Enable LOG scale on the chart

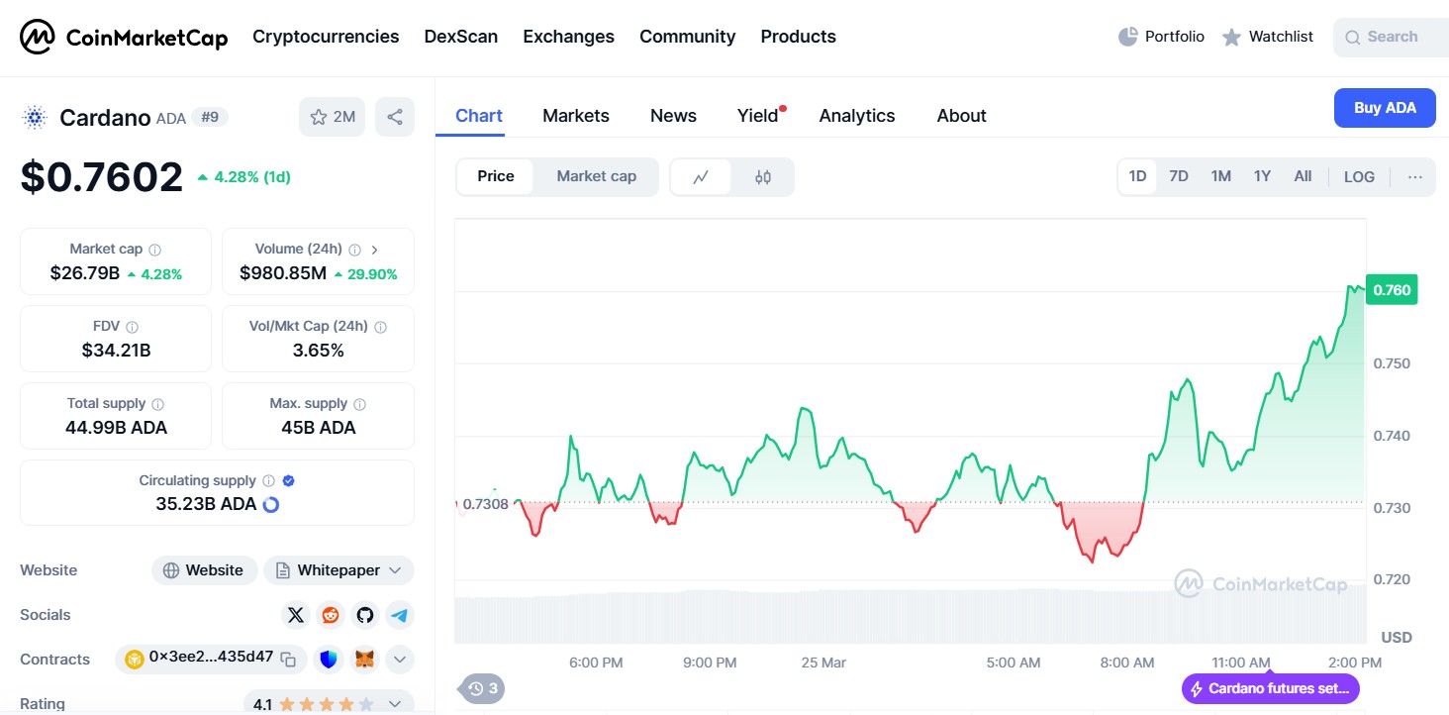coord(1359,176)
